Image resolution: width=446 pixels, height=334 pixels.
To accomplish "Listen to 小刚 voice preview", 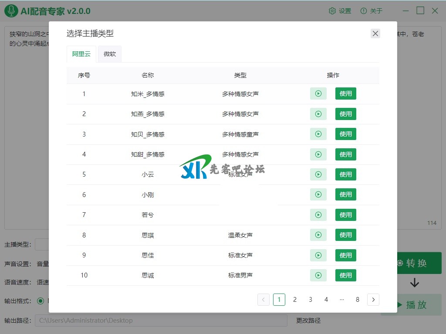I will [x=318, y=194].
